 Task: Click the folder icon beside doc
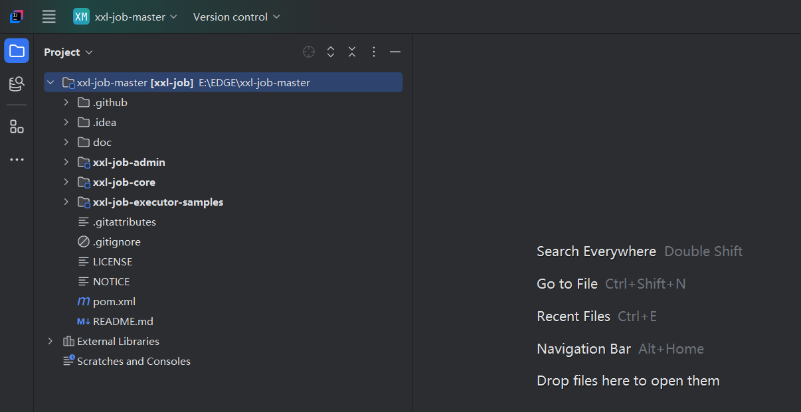[x=84, y=143]
